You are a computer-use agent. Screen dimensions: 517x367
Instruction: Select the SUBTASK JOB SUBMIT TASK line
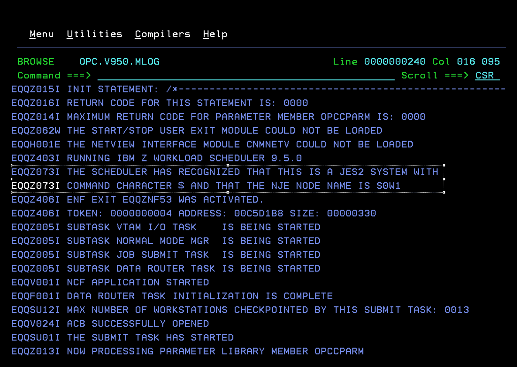click(x=165, y=255)
